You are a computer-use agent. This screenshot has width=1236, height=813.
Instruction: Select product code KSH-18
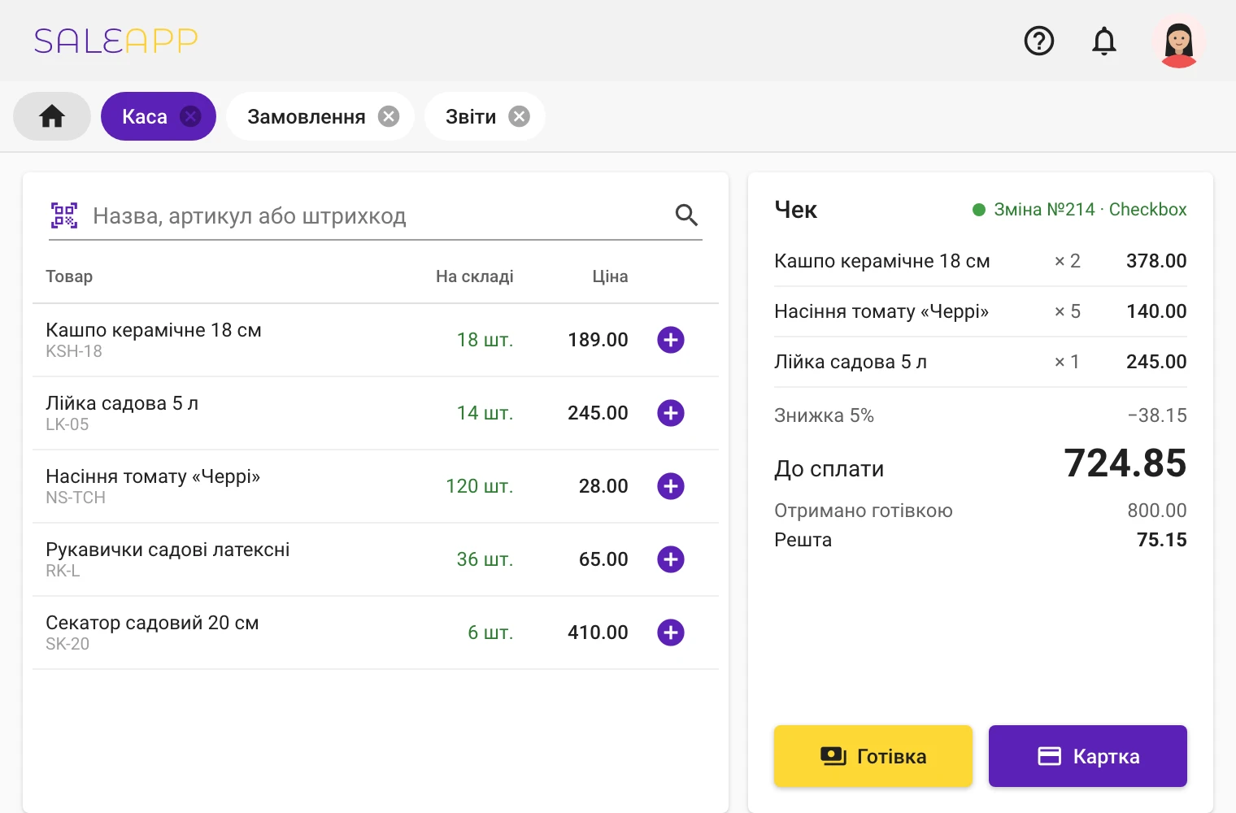click(74, 351)
